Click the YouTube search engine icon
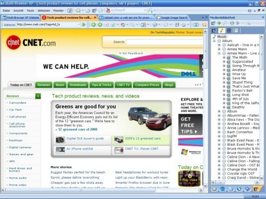The height and width of the screenshot is (199, 266). [x=108, y=11]
